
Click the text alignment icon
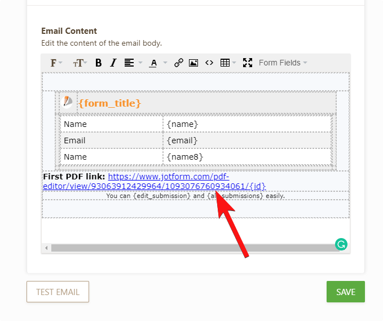pos(129,63)
